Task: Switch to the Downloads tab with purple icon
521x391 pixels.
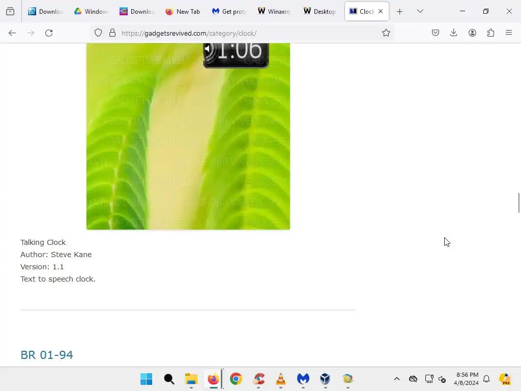Action: coord(136,11)
